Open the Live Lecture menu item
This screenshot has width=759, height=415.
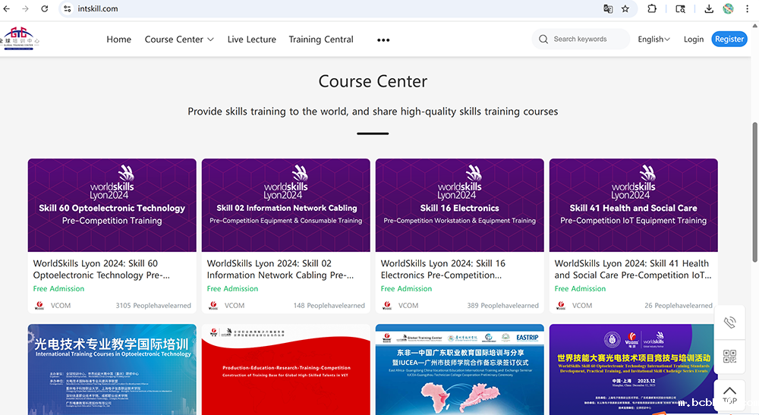[x=251, y=39]
